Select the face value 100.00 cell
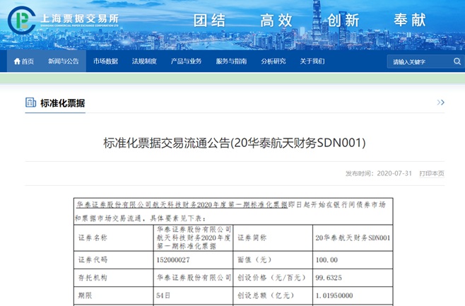This screenshot has height=306, width=465. point(353,260)
